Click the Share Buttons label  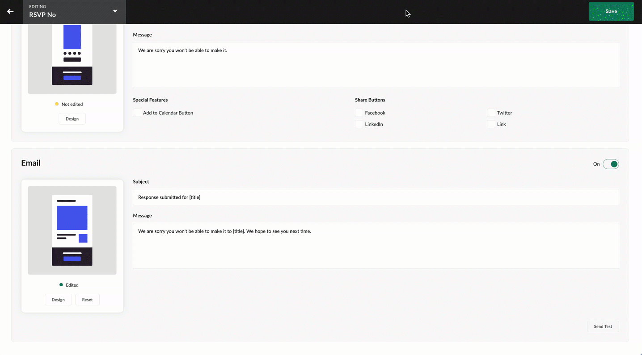[x=370, y=100]
